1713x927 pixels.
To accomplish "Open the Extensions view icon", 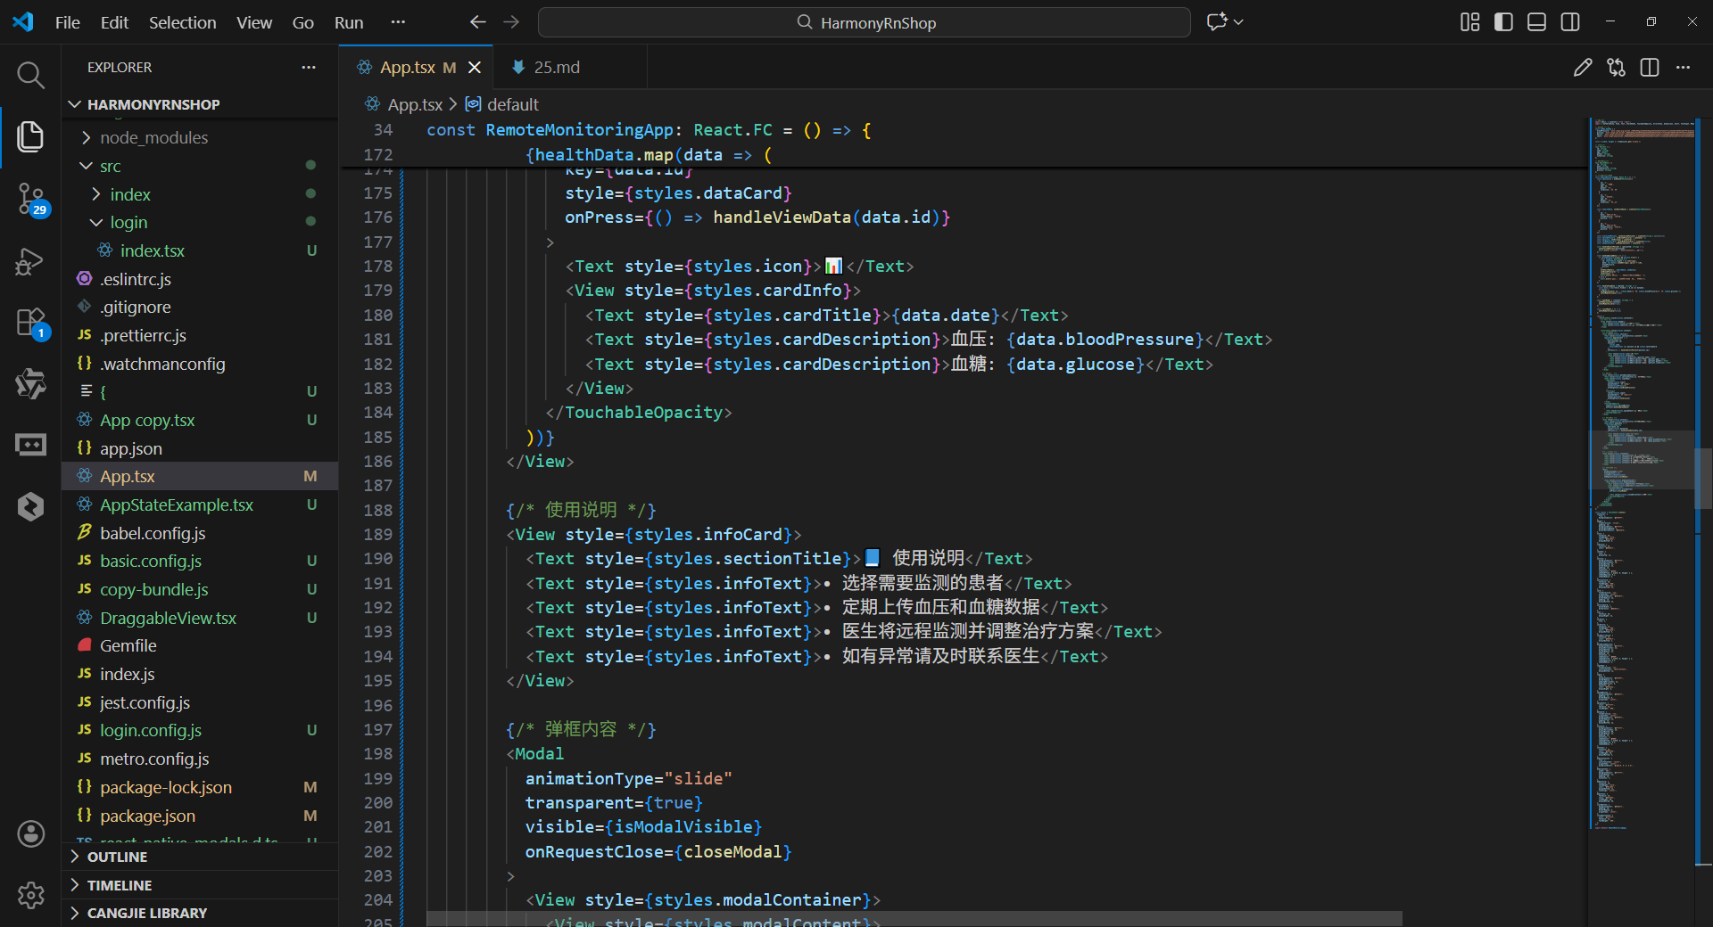I will click(x=30, y=323).
